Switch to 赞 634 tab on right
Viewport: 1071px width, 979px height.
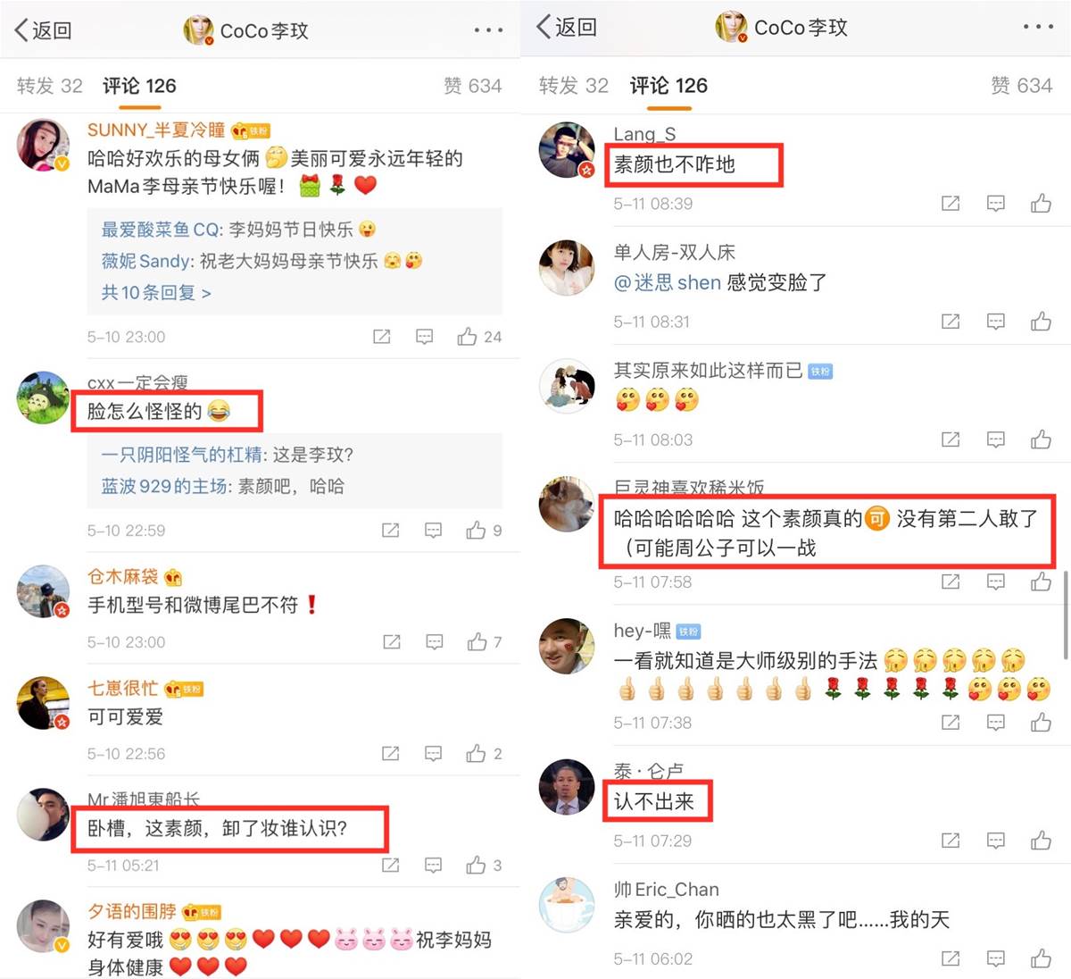pos(1021,86)
